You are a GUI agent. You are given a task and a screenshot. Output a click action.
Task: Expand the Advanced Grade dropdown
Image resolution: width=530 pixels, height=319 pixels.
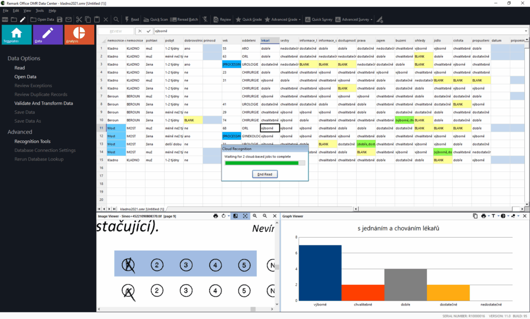coord(300,20)
